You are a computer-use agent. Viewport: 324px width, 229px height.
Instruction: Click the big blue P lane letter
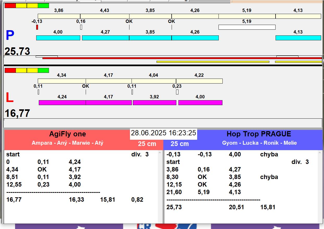tap(10, 36)
